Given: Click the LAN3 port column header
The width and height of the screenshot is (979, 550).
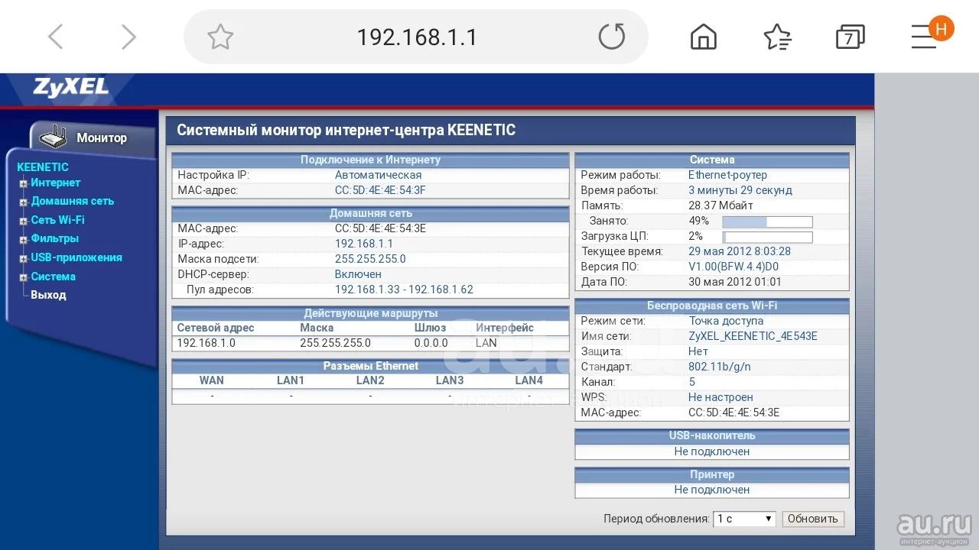Looking at the screenshot, I should click(450, 380).
